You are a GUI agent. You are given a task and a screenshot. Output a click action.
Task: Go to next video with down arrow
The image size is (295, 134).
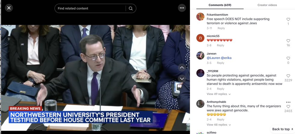182,79
